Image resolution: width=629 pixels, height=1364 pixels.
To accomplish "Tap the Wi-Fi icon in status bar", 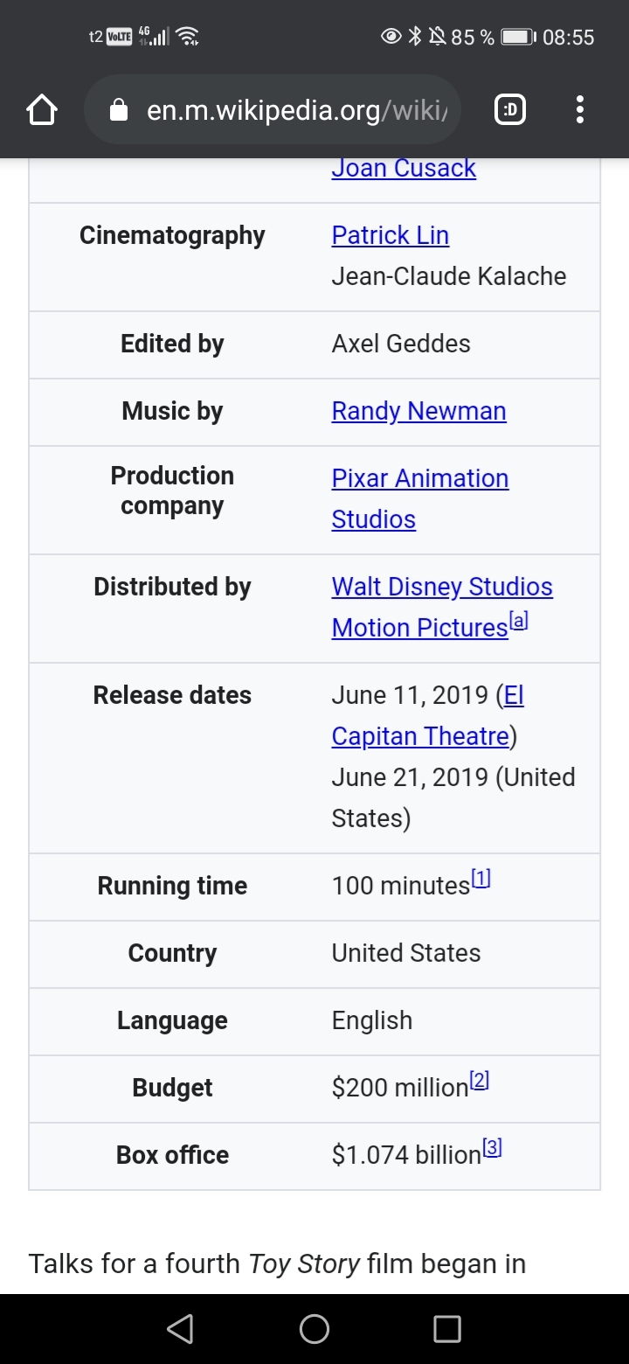I will click(187, 37).
